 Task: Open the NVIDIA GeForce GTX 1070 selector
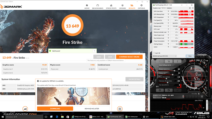(165, 56)
